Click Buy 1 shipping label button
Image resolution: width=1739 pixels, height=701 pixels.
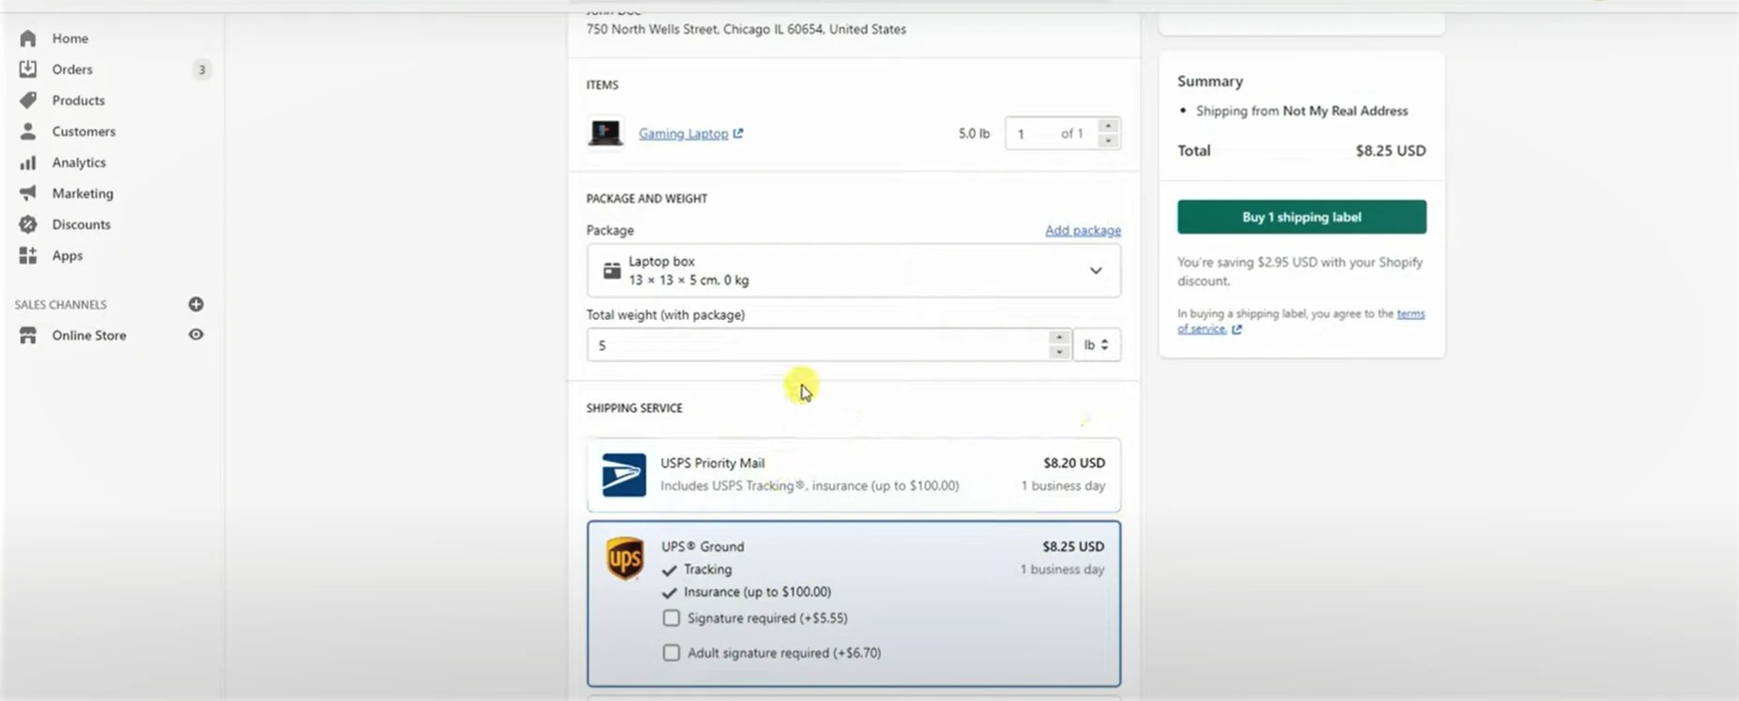[x=1301, y=217]
